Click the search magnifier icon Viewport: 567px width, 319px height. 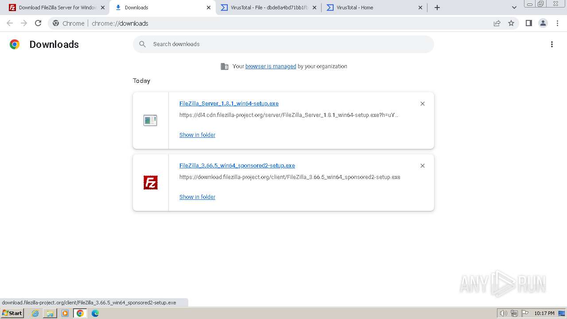[x=142, y=44]
